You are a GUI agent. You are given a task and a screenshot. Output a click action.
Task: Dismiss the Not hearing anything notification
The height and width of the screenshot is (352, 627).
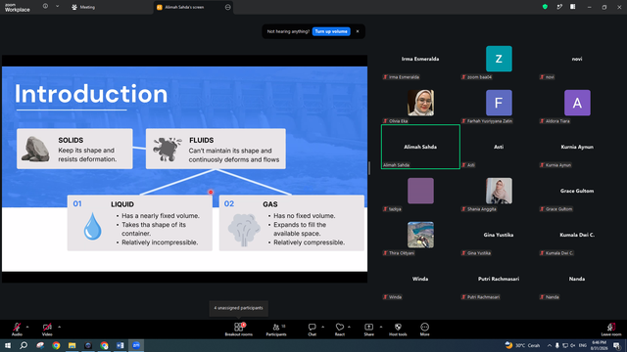click(x=358, y=31)
